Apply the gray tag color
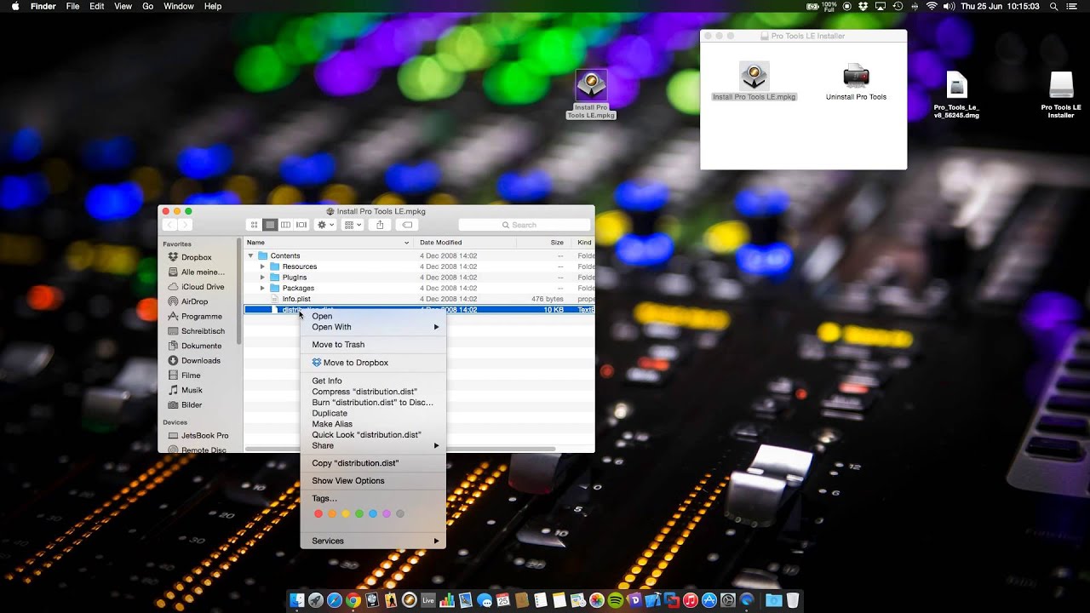The image size is (1090, 613). point(400,514)
